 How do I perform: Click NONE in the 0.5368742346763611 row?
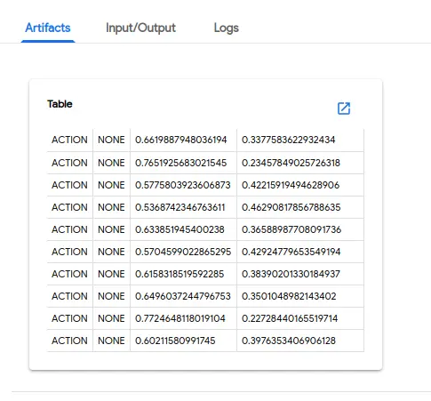click(111, 207)
